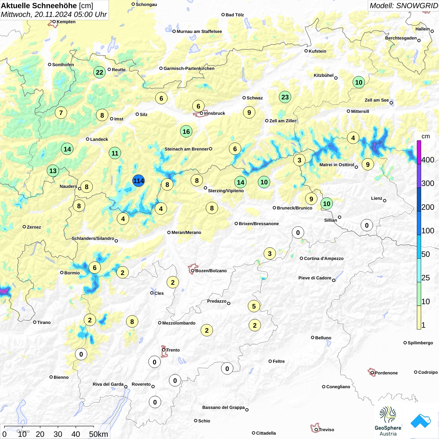
Task: Click the violet 300 cm legend color
Action: tap(419, 176)
